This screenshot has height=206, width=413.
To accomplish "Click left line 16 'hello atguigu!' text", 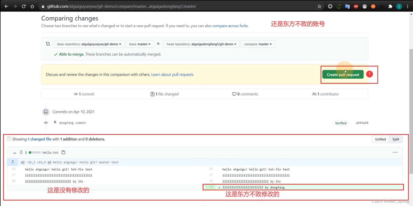I will [59, 169].
